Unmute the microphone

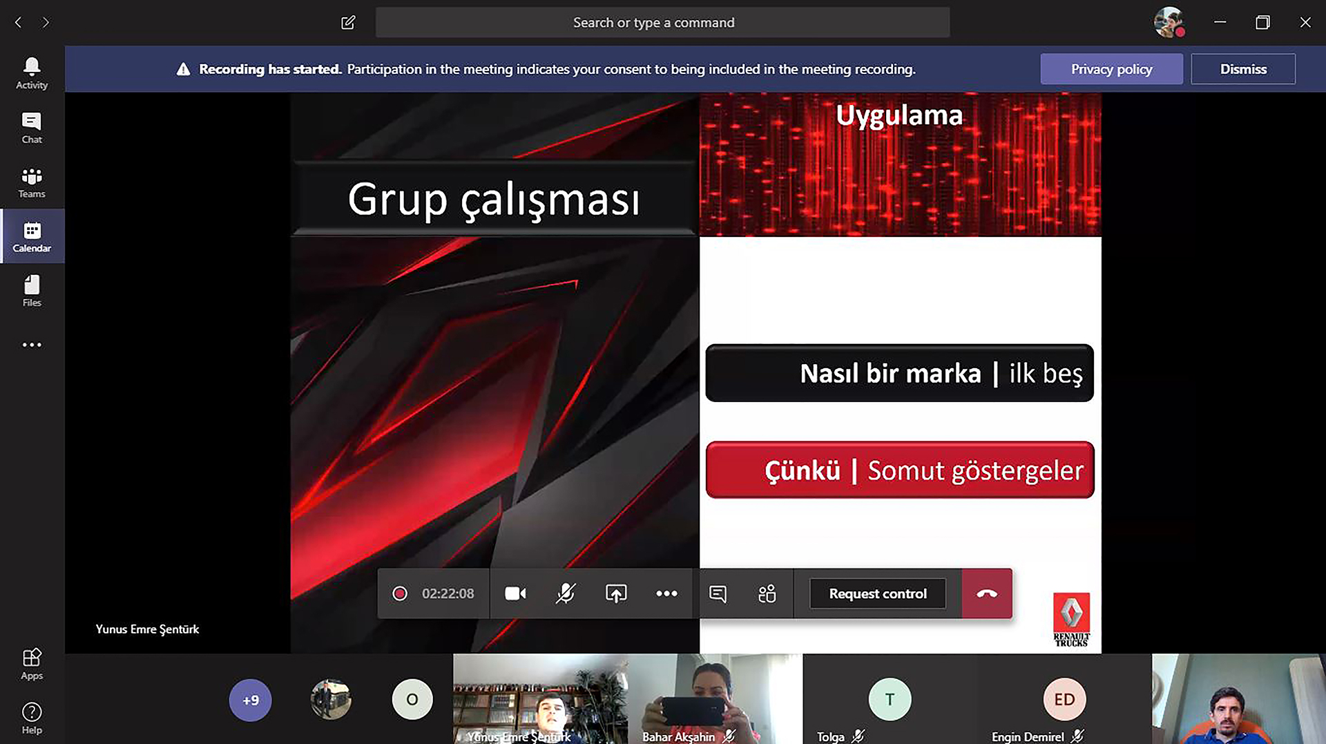(566, 593)
